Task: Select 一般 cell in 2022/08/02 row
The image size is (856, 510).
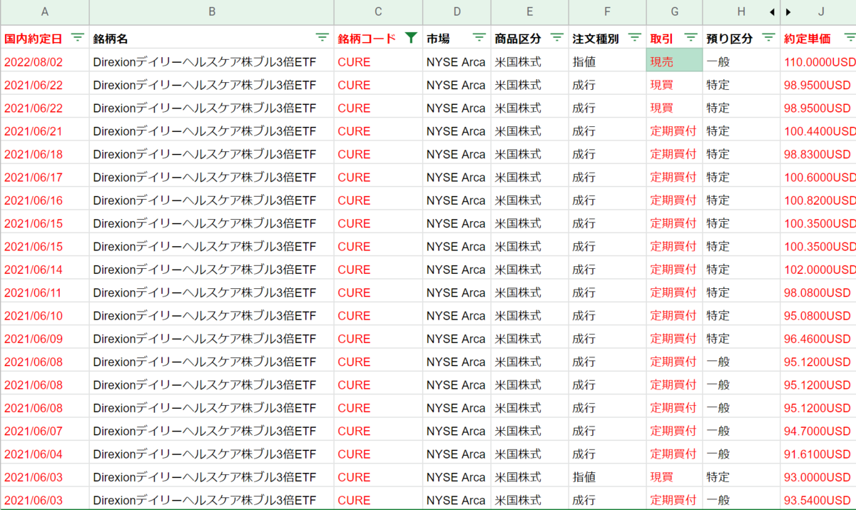Action: point(741,61)
